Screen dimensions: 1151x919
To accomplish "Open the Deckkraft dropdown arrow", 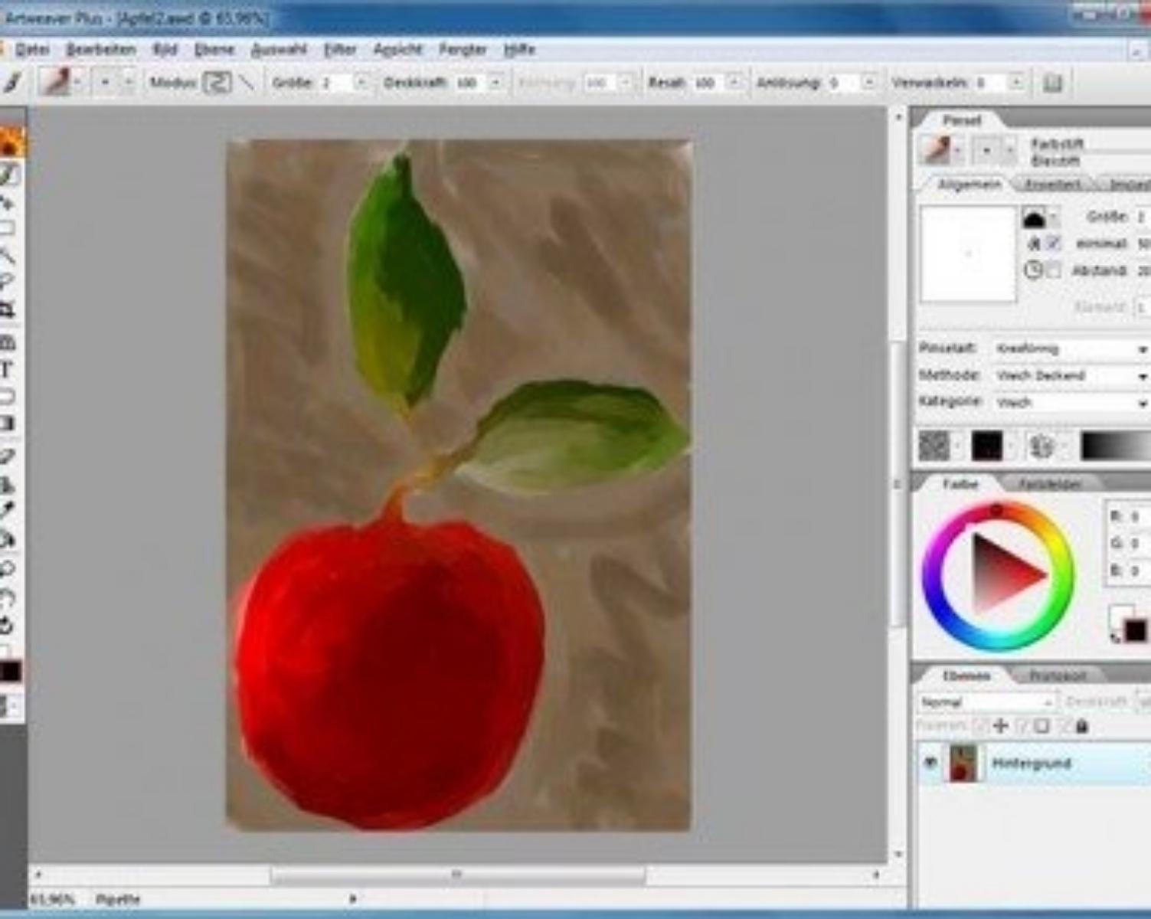I will pos(496,83).
